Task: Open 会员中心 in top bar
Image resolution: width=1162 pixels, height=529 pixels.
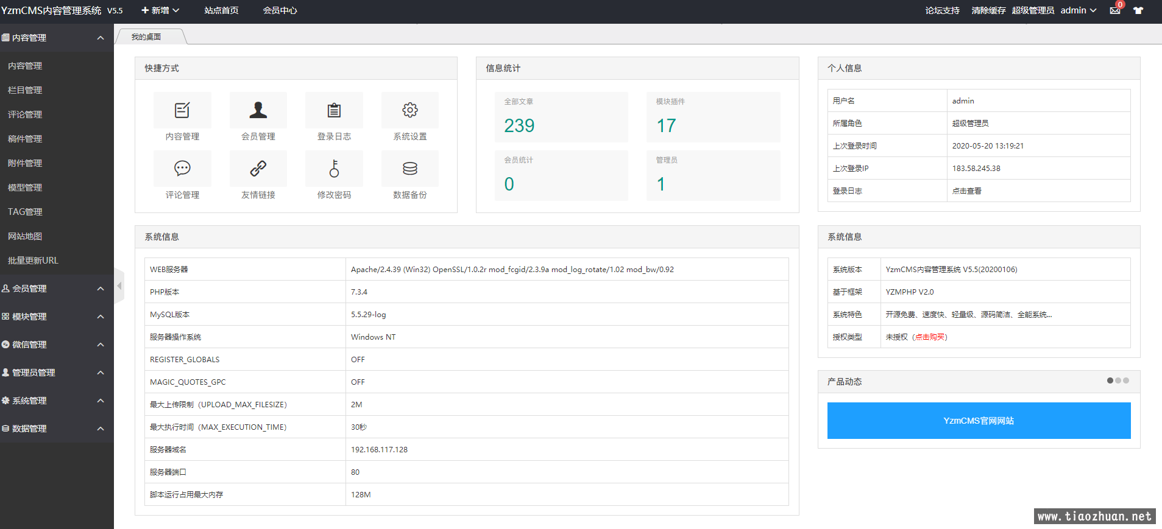Action: (x=280, y=10)
